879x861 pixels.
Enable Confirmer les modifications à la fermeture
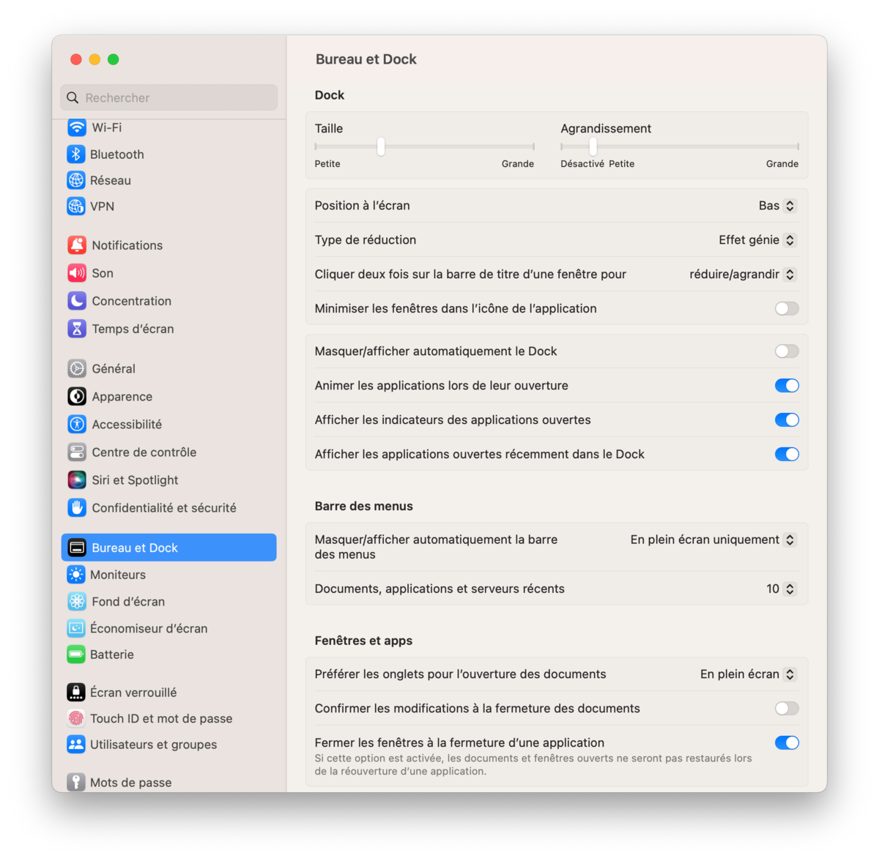[787, 709]
